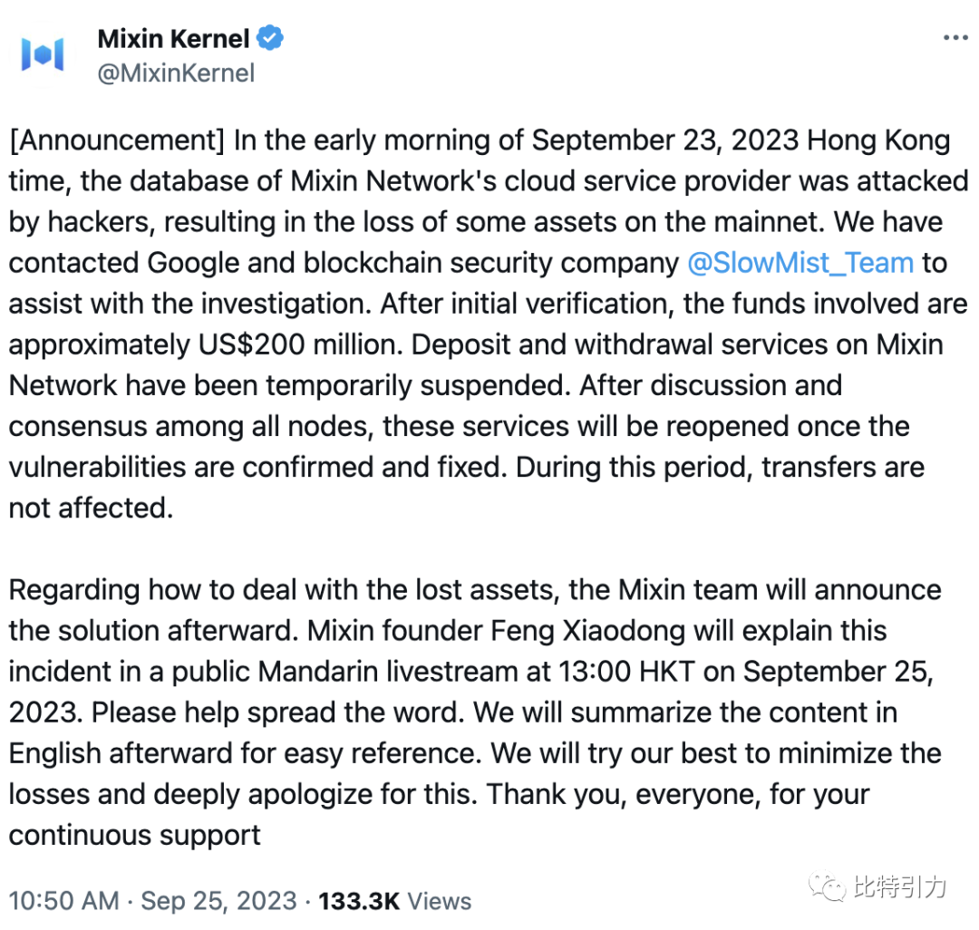Click the blue verified checkmark badge
This screenshot has width=979, height=930.
tap(270, 38)
